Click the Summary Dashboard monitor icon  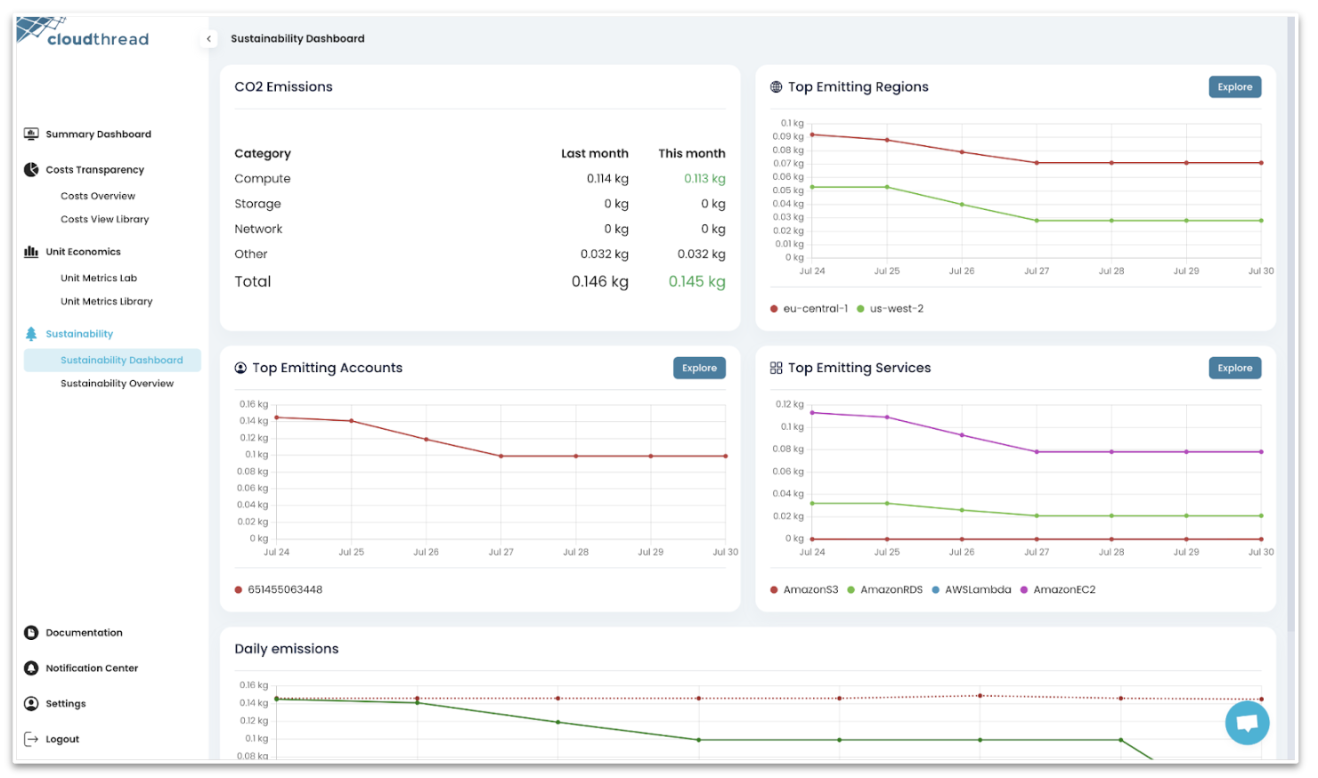[x=31, y=134]
